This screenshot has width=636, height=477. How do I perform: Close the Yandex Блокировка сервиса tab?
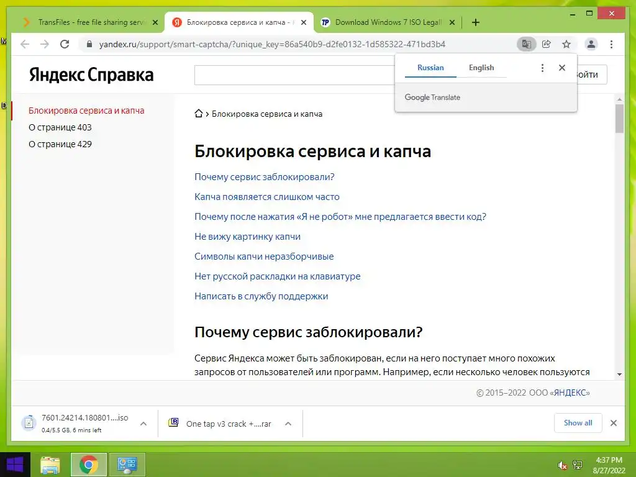point(303,22)
